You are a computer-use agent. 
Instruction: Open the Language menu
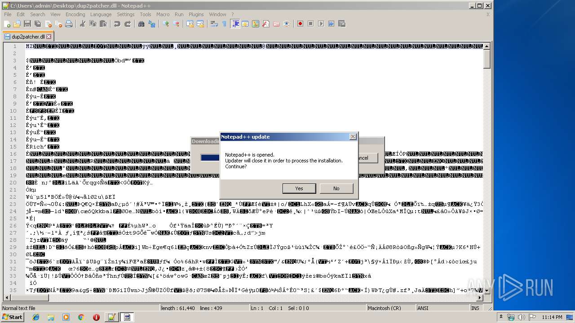point(101,14)
